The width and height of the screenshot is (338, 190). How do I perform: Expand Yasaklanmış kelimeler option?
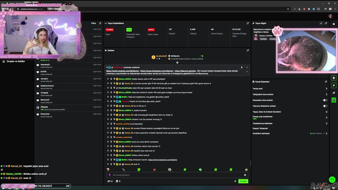[326, 123]
